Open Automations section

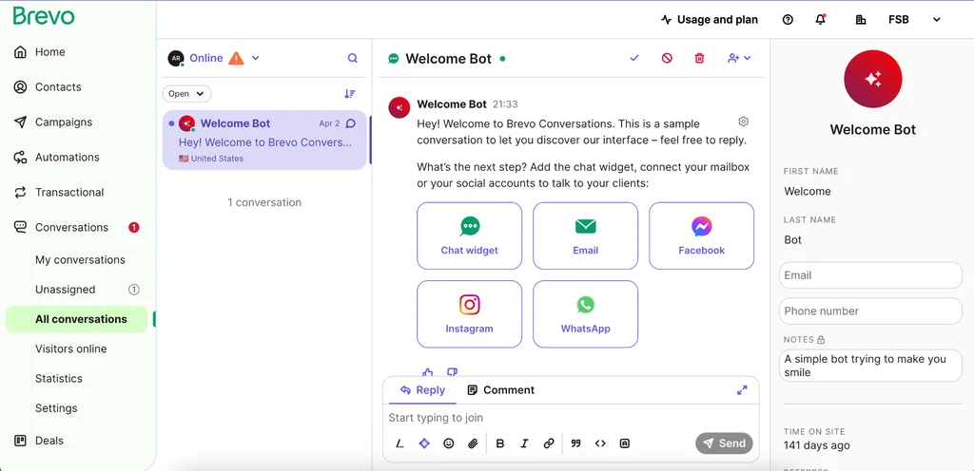56,158
